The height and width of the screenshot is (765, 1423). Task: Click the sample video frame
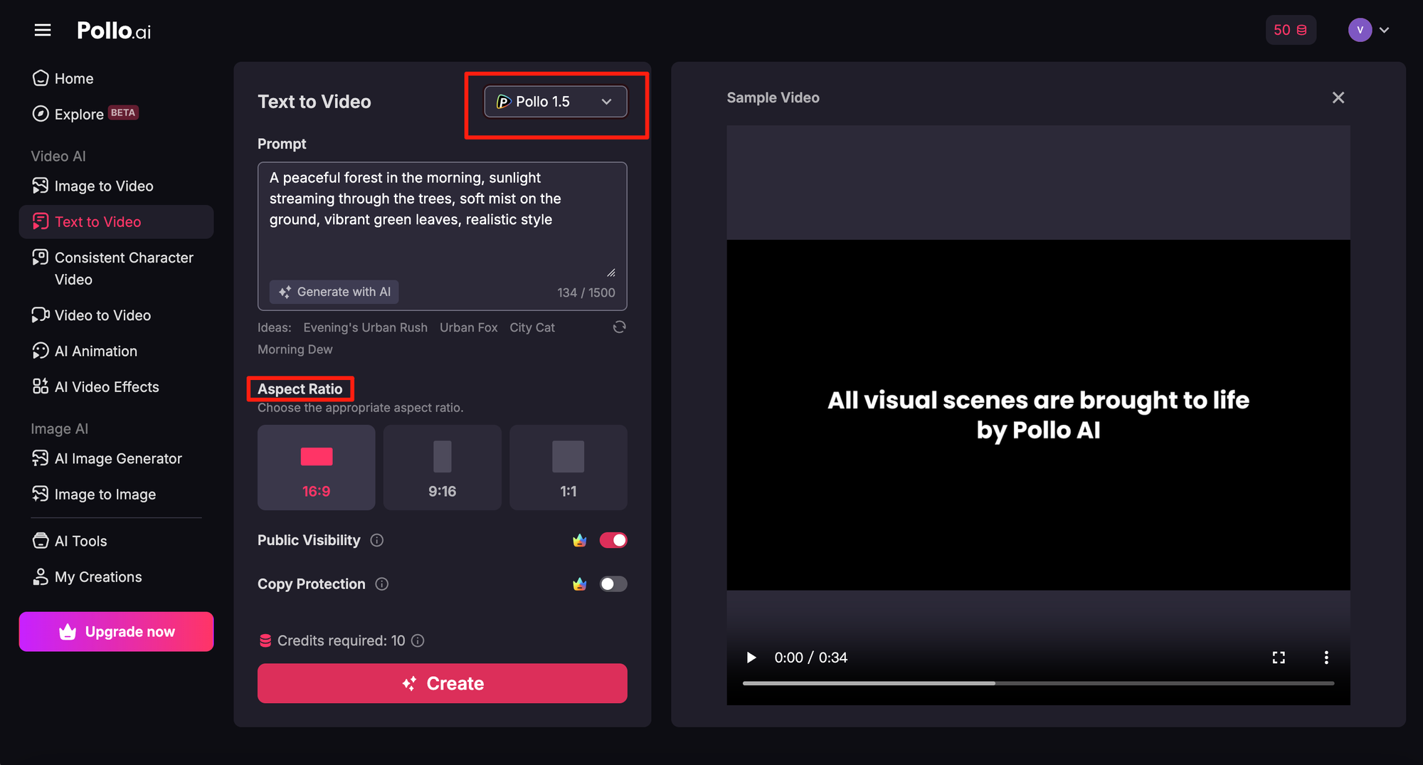click(1038, 414)
